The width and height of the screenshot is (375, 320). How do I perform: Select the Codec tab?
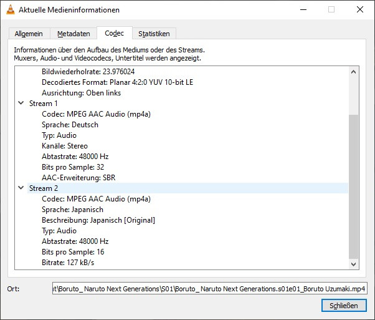[114, 33]
